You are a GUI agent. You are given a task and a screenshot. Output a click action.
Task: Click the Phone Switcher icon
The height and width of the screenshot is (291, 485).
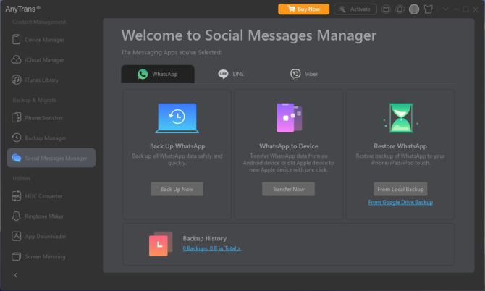pyautogui.click(x=17, y=118)
